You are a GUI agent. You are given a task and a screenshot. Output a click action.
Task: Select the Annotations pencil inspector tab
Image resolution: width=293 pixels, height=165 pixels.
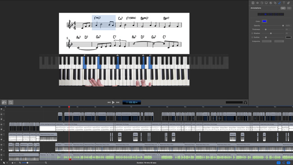[279, 3]
